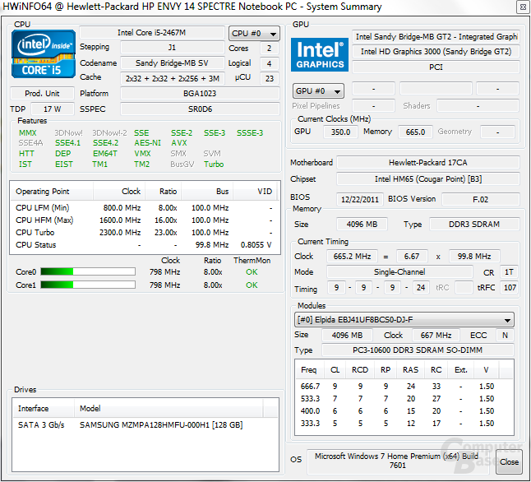Open the CPU #0 selector dropdown
This screenshot has height=482, width=531.
click(254, 34)
